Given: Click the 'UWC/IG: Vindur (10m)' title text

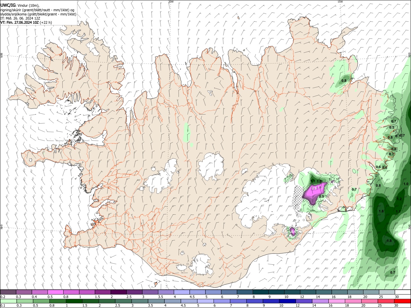Looking at the screenshot, I should pyautogui.click(x=20, y=5).
